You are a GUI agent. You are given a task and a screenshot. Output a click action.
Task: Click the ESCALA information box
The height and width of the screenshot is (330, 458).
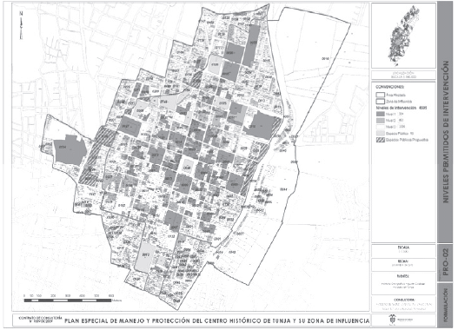(403, 250)
